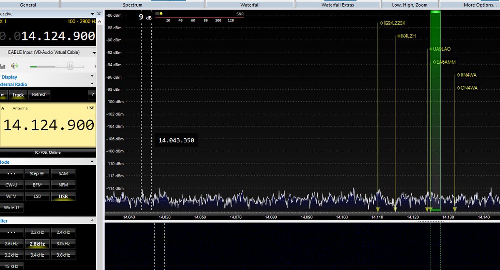Select the 3.0kHz filter bandwidth
The width and height of the screenshot is (500, 270).
click(62, 243)
